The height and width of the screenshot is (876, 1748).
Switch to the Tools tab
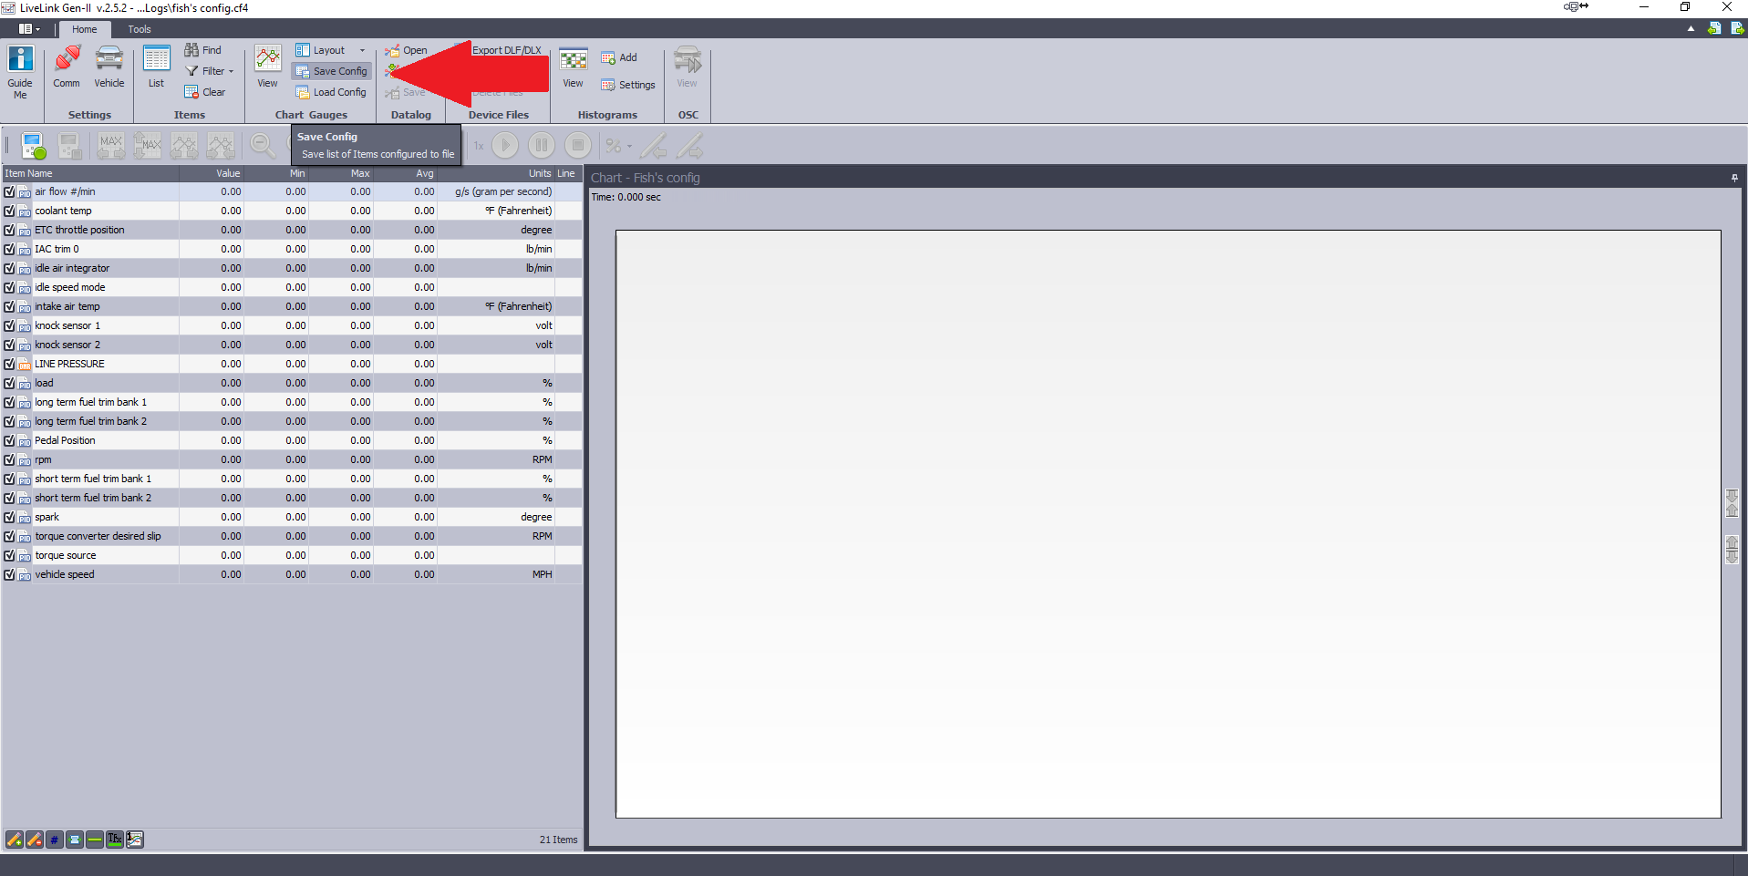pos(140,29)
